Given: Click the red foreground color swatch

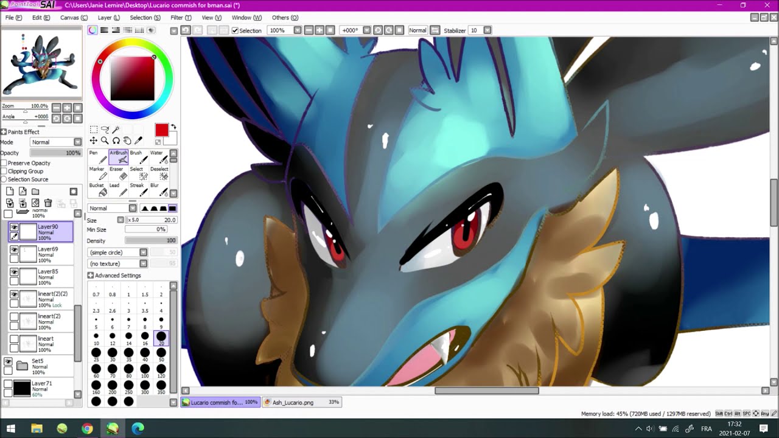Looking at the screenshot, I should 161,130.
